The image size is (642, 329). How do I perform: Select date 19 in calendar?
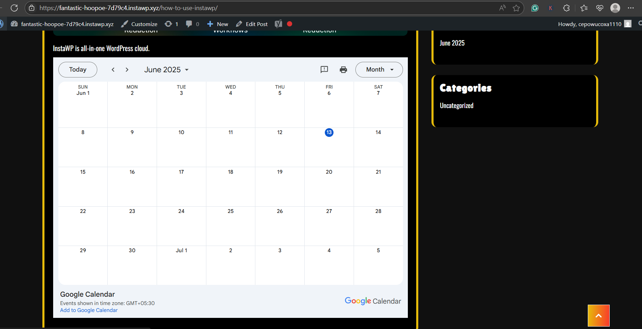click(x=280, y=172)
